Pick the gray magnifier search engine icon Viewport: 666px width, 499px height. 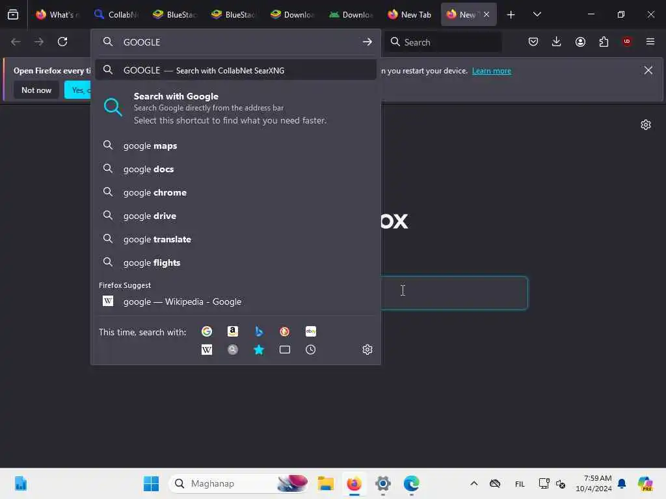coord(233,350)
